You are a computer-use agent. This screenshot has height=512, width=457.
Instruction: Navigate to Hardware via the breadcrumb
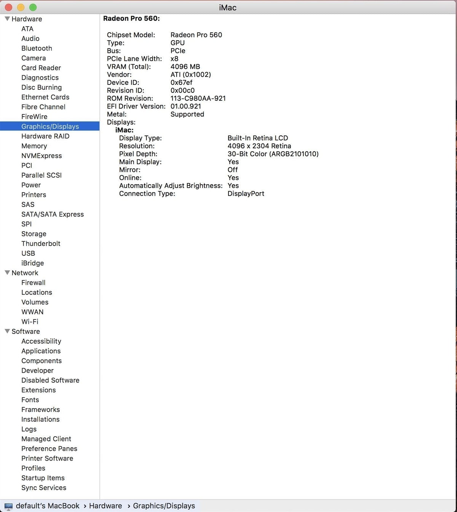tap(105, 506)
